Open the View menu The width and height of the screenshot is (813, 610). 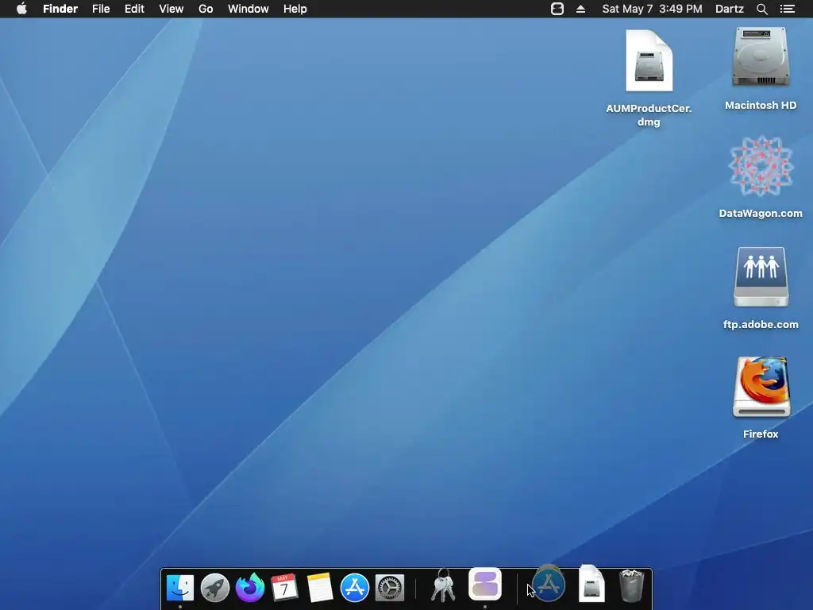coord(171,9)
